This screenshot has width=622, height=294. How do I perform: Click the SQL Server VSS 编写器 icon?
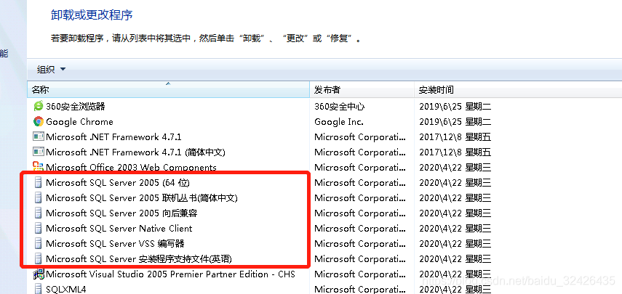[39, 243]
